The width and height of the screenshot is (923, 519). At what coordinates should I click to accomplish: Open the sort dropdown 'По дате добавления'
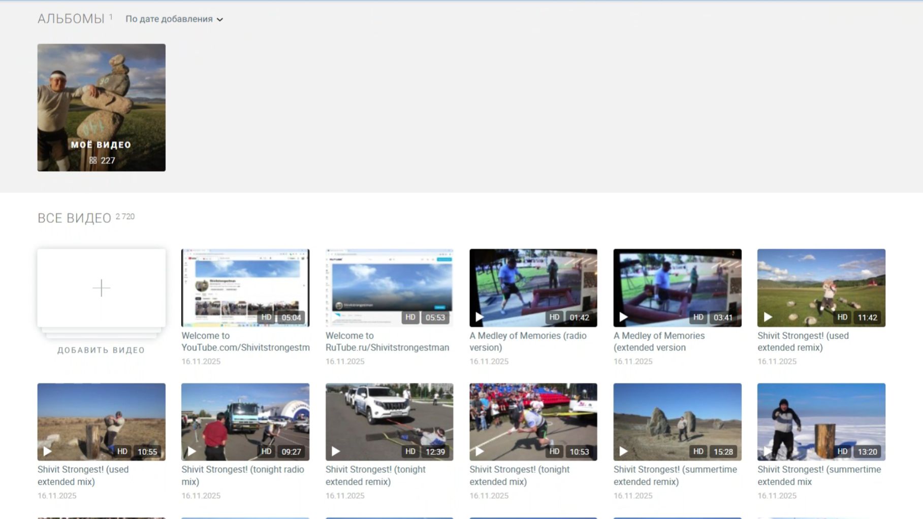point(169,19)
